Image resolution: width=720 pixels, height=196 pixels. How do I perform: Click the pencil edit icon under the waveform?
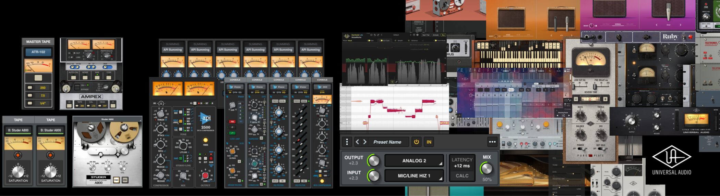coord(397,82)
